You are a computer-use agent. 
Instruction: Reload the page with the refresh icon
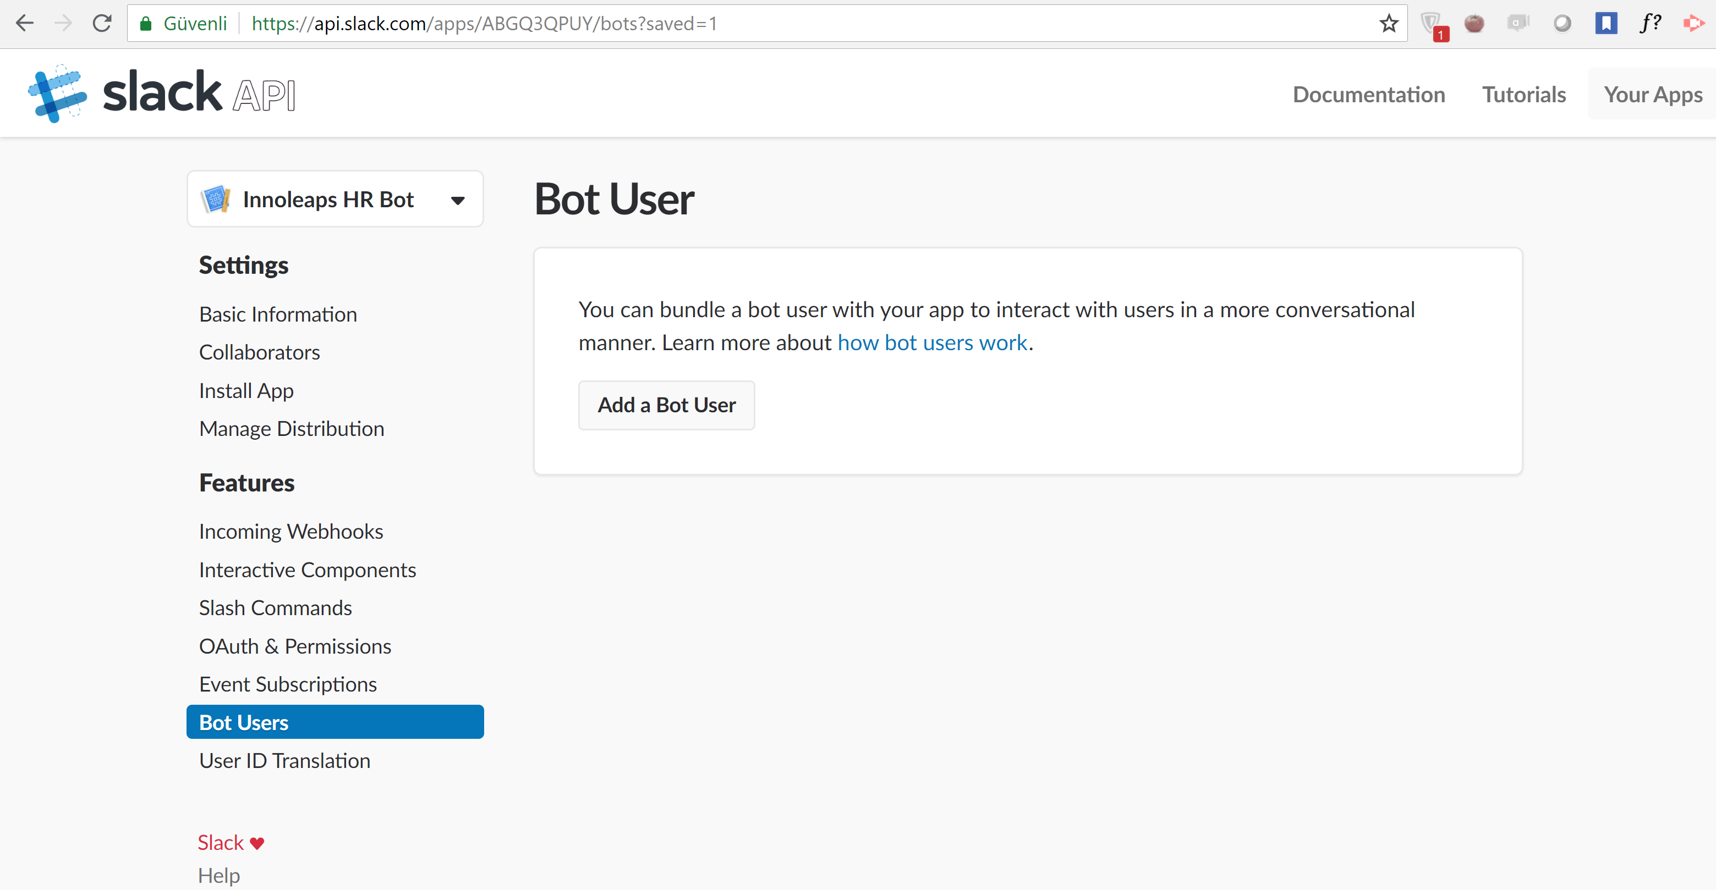[102, 23]
